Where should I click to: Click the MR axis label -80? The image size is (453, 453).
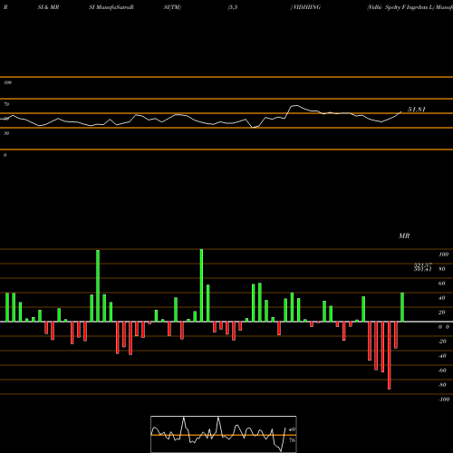[442, 385]
